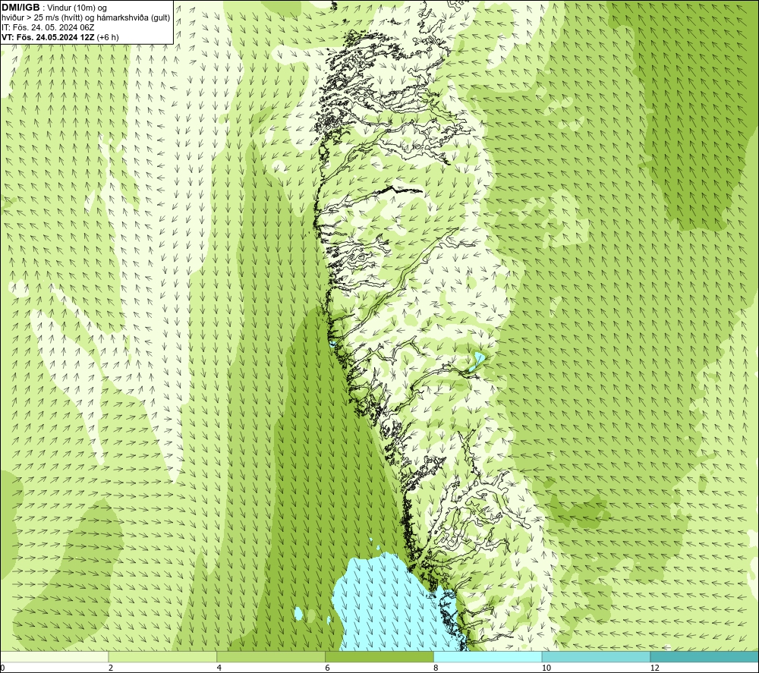This screenshot has width=759, height=673.
Task: Click the darkest teal legend swatch above 12
Action: (x=705, y=656)
